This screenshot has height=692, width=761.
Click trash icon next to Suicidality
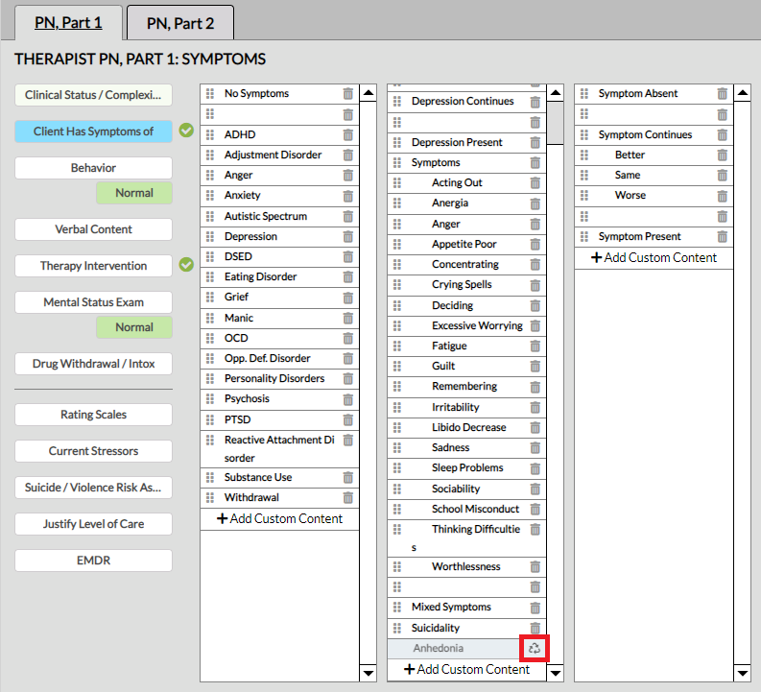click(x=535, y=628)
